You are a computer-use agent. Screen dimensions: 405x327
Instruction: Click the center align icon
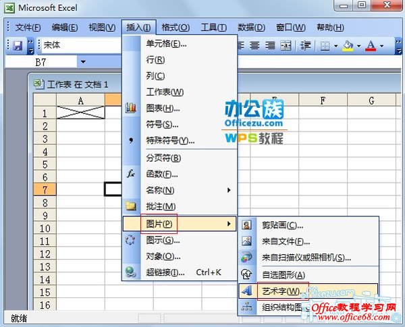click(254, 46)
